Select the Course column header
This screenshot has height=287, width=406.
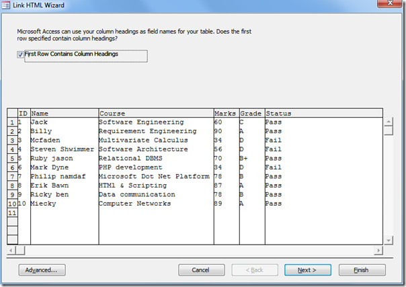pos(156,114)
